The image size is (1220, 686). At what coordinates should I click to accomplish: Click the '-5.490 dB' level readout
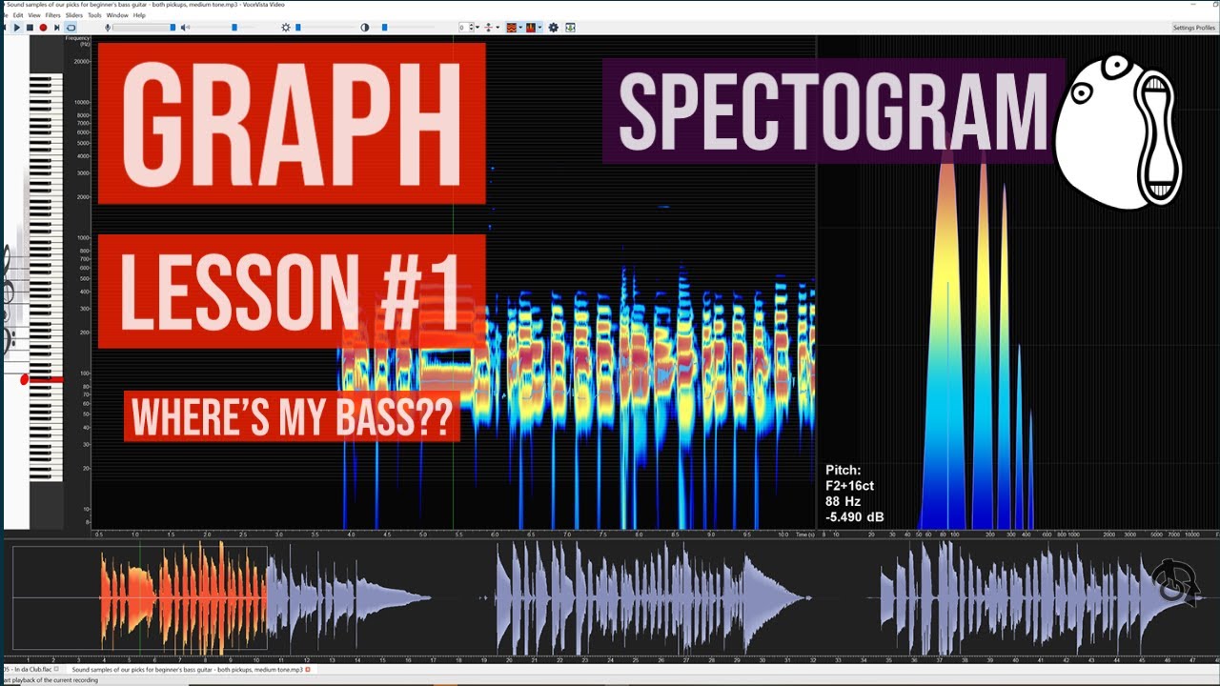(x=854, y=517)
